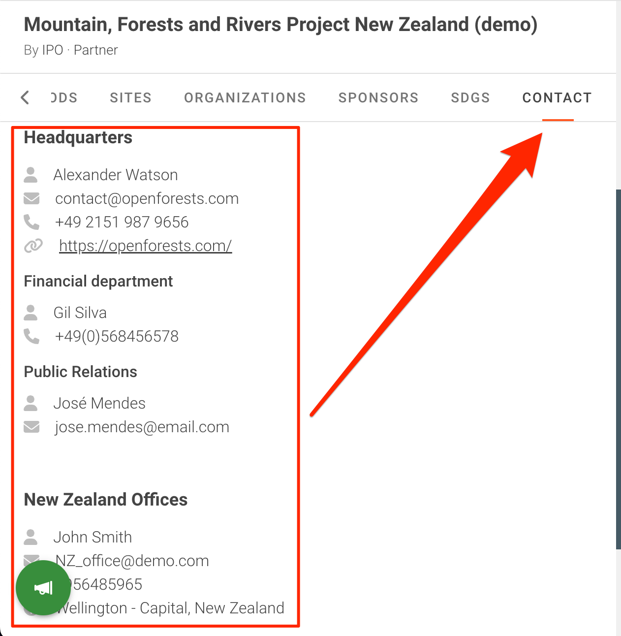Click the envelope icon next to contact@openforests.com
The height and width of the screenshot is (636, 621).
click(31, 198)
